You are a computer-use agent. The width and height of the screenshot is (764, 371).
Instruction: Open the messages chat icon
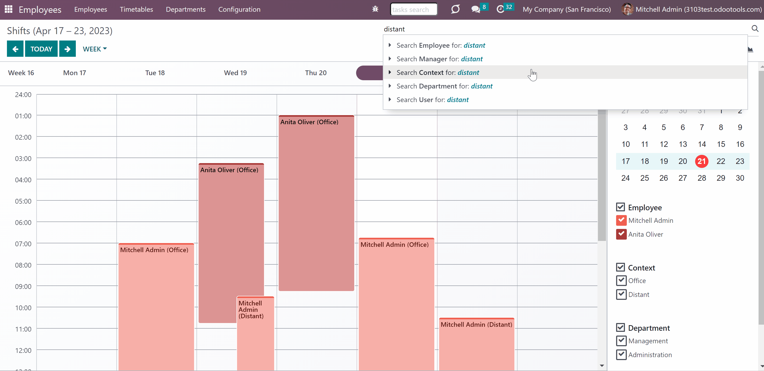pos(476,9)
